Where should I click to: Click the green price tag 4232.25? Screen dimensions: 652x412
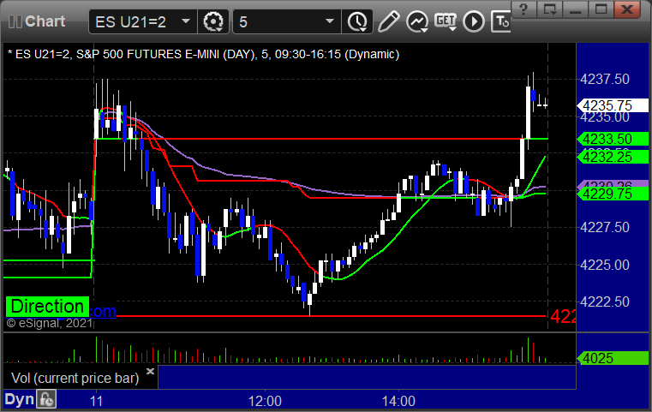pyautogui.click(x=613, y=157)
